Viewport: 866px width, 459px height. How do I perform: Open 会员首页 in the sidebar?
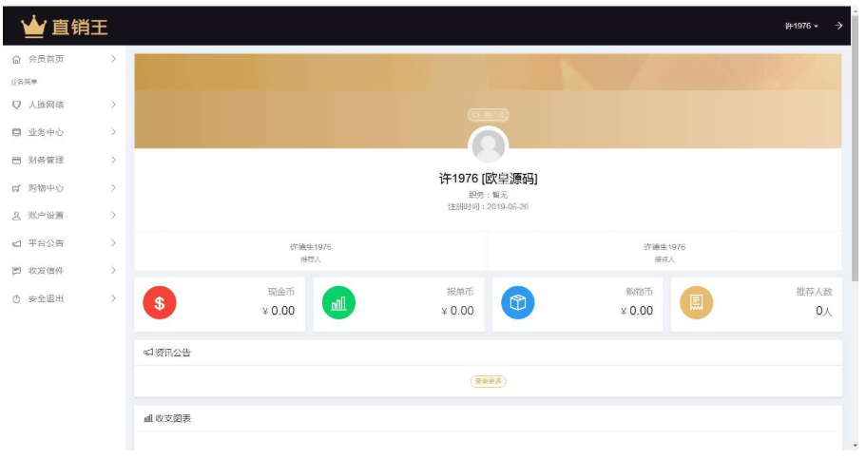click(x=46, y=59)
